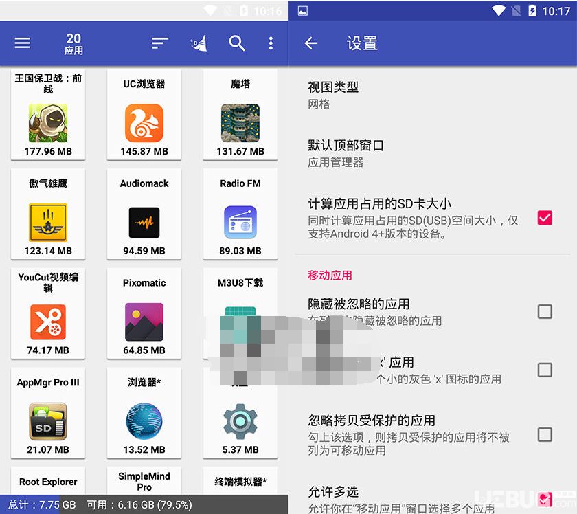
Task: Open the 默认顶部窗口 setting
Action: pos(432,153)
